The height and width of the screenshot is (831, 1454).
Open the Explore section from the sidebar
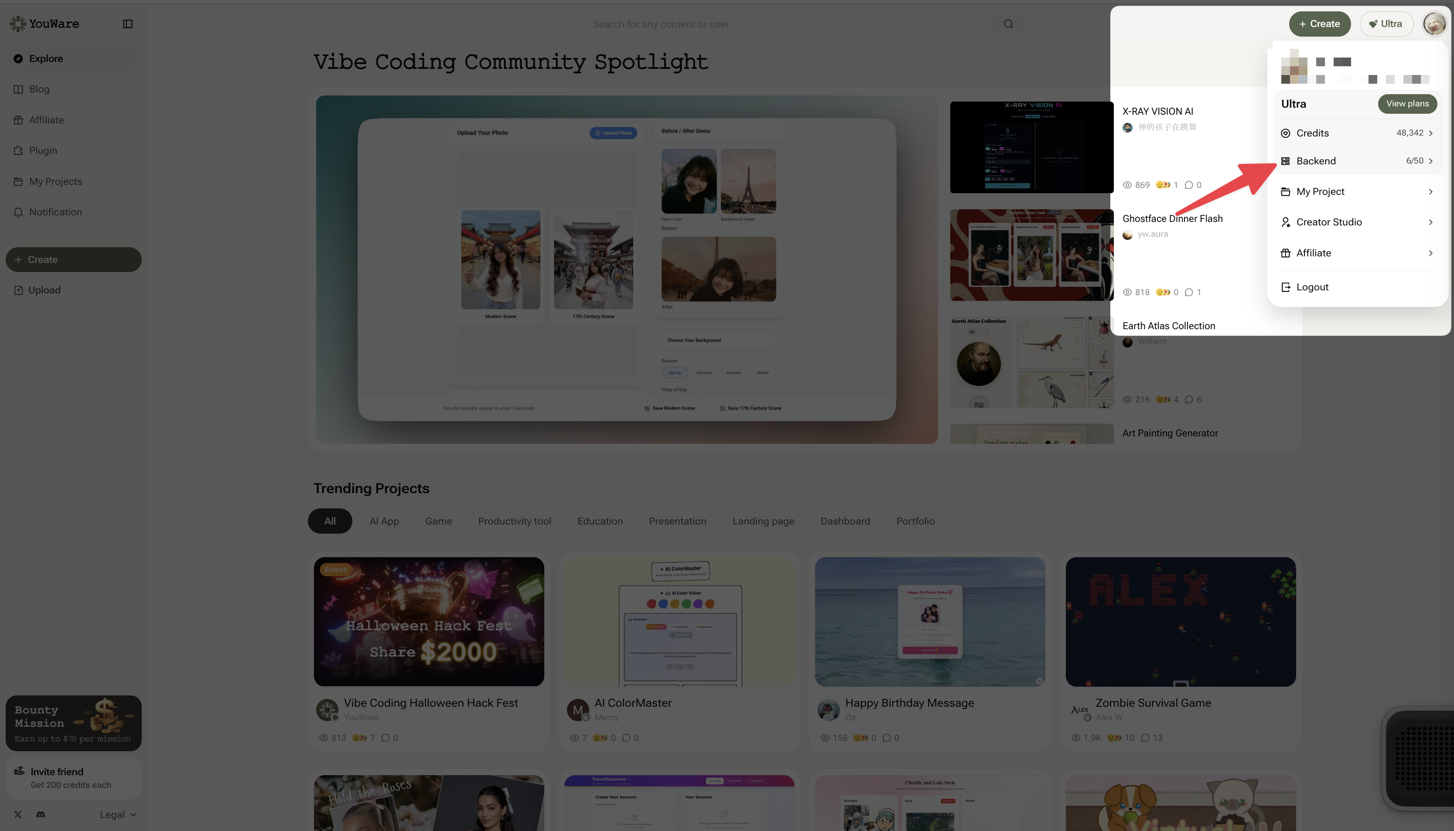coord(46,58)
